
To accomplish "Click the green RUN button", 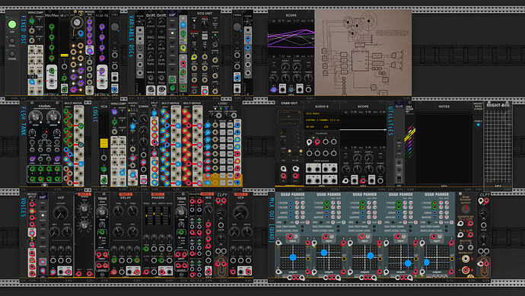I will click(12, 24).
